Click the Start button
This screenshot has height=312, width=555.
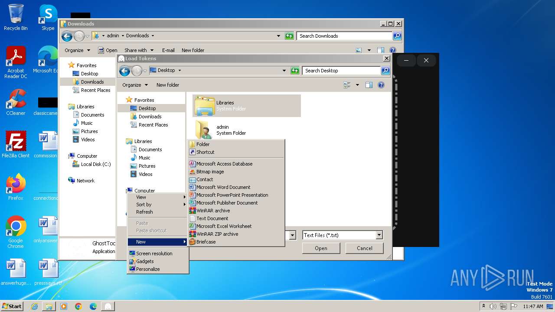pyautogui.click(x=12, y=306)
